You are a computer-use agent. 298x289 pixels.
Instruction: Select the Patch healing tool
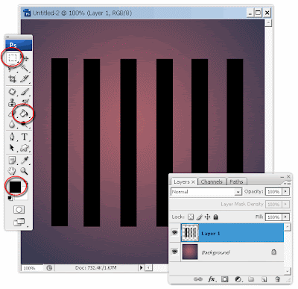click(x=12, y=92)
